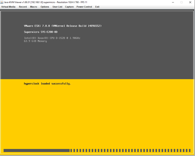Open the User List menu
Viewport: 195px width, 156px height.
click(57, 7)
